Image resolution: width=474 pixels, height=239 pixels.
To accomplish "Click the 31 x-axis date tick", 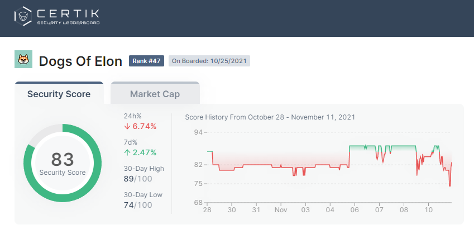I will tap(256, 209).
